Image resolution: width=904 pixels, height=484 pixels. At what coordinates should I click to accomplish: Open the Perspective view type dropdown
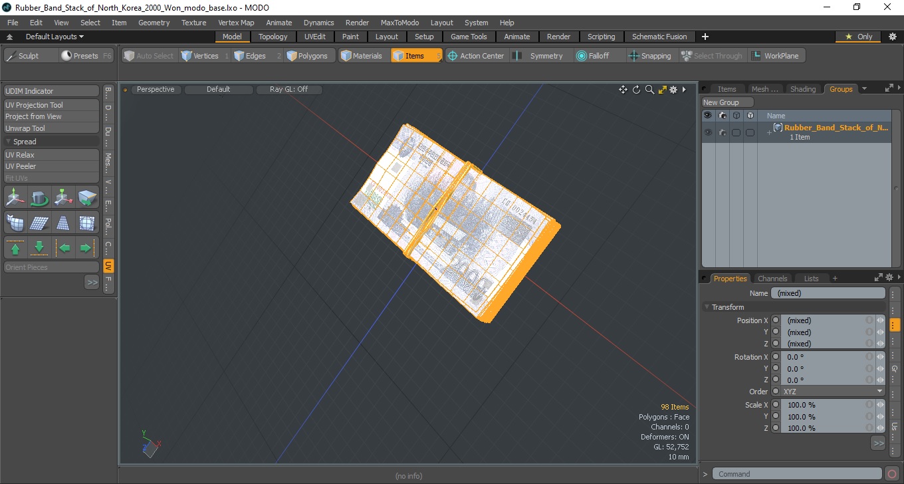point(156,89)
